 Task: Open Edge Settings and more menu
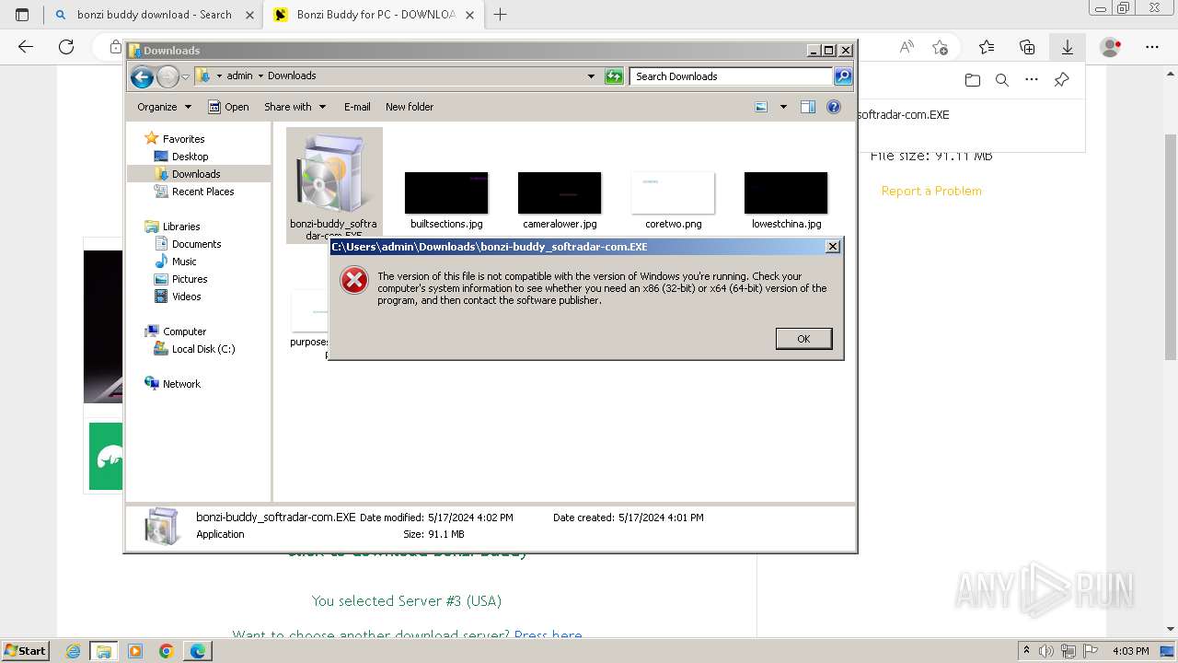point(1152,47)
